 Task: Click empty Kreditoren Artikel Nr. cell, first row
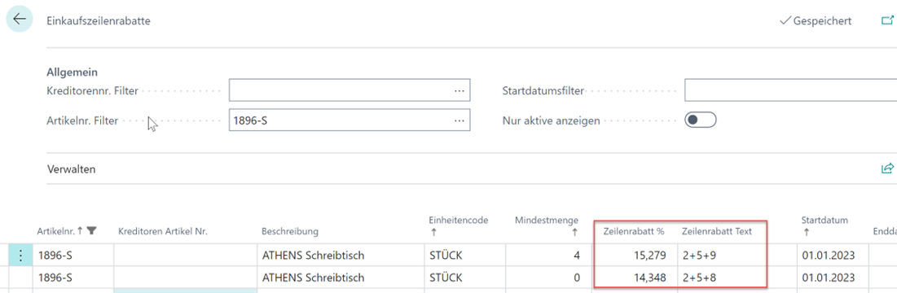186,256
